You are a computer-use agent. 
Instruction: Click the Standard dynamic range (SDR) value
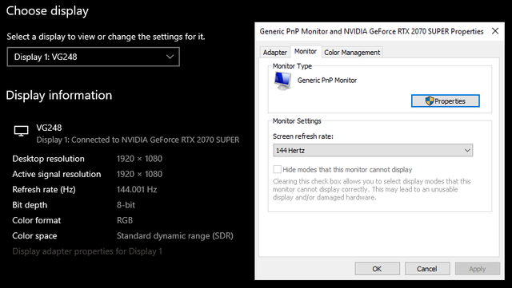pyautogui.click(x=175, y=236)
